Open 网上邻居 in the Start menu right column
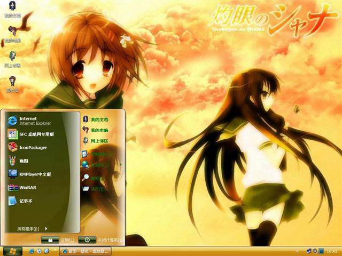Image resolution: width=342 pixels, height=256 pixels. coord(95,141)
